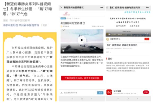Open the 学习强国 app icon

point(109,92)
